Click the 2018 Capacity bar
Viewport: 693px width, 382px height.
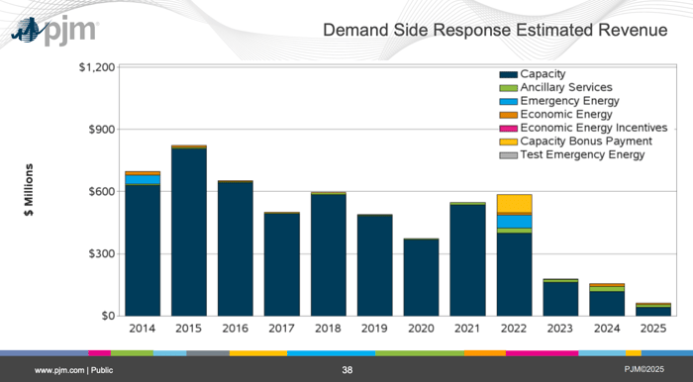point(329,254)
